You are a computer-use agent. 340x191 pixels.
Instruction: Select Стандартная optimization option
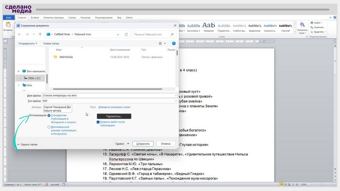coord(49,115)
